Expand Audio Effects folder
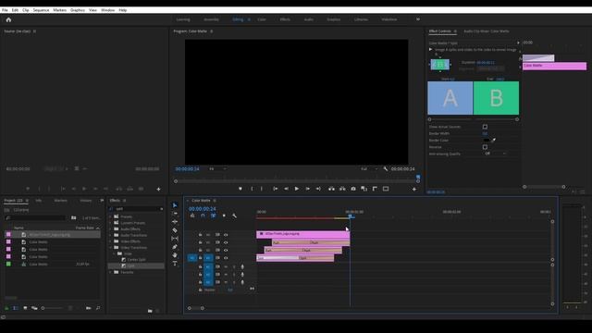Screen dimensions: 592x333 point(111,228)
